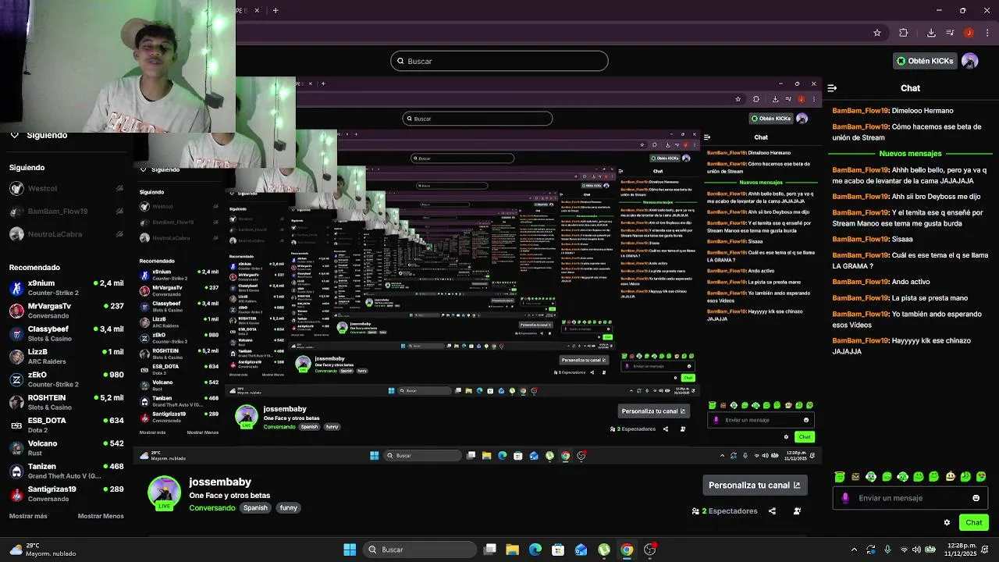Screen dimensions: 999x562
Task: Click the Conversando category link
Action: (x=212, y=508)
